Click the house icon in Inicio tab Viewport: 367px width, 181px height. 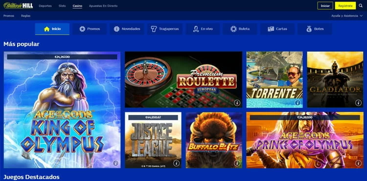(47, 29)
